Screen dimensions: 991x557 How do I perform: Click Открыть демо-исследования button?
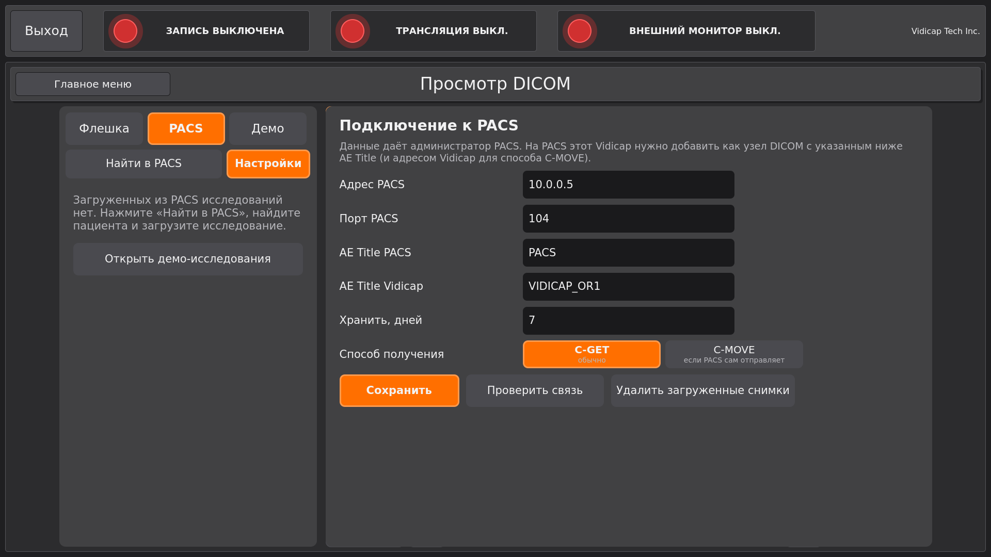(188, 259)
